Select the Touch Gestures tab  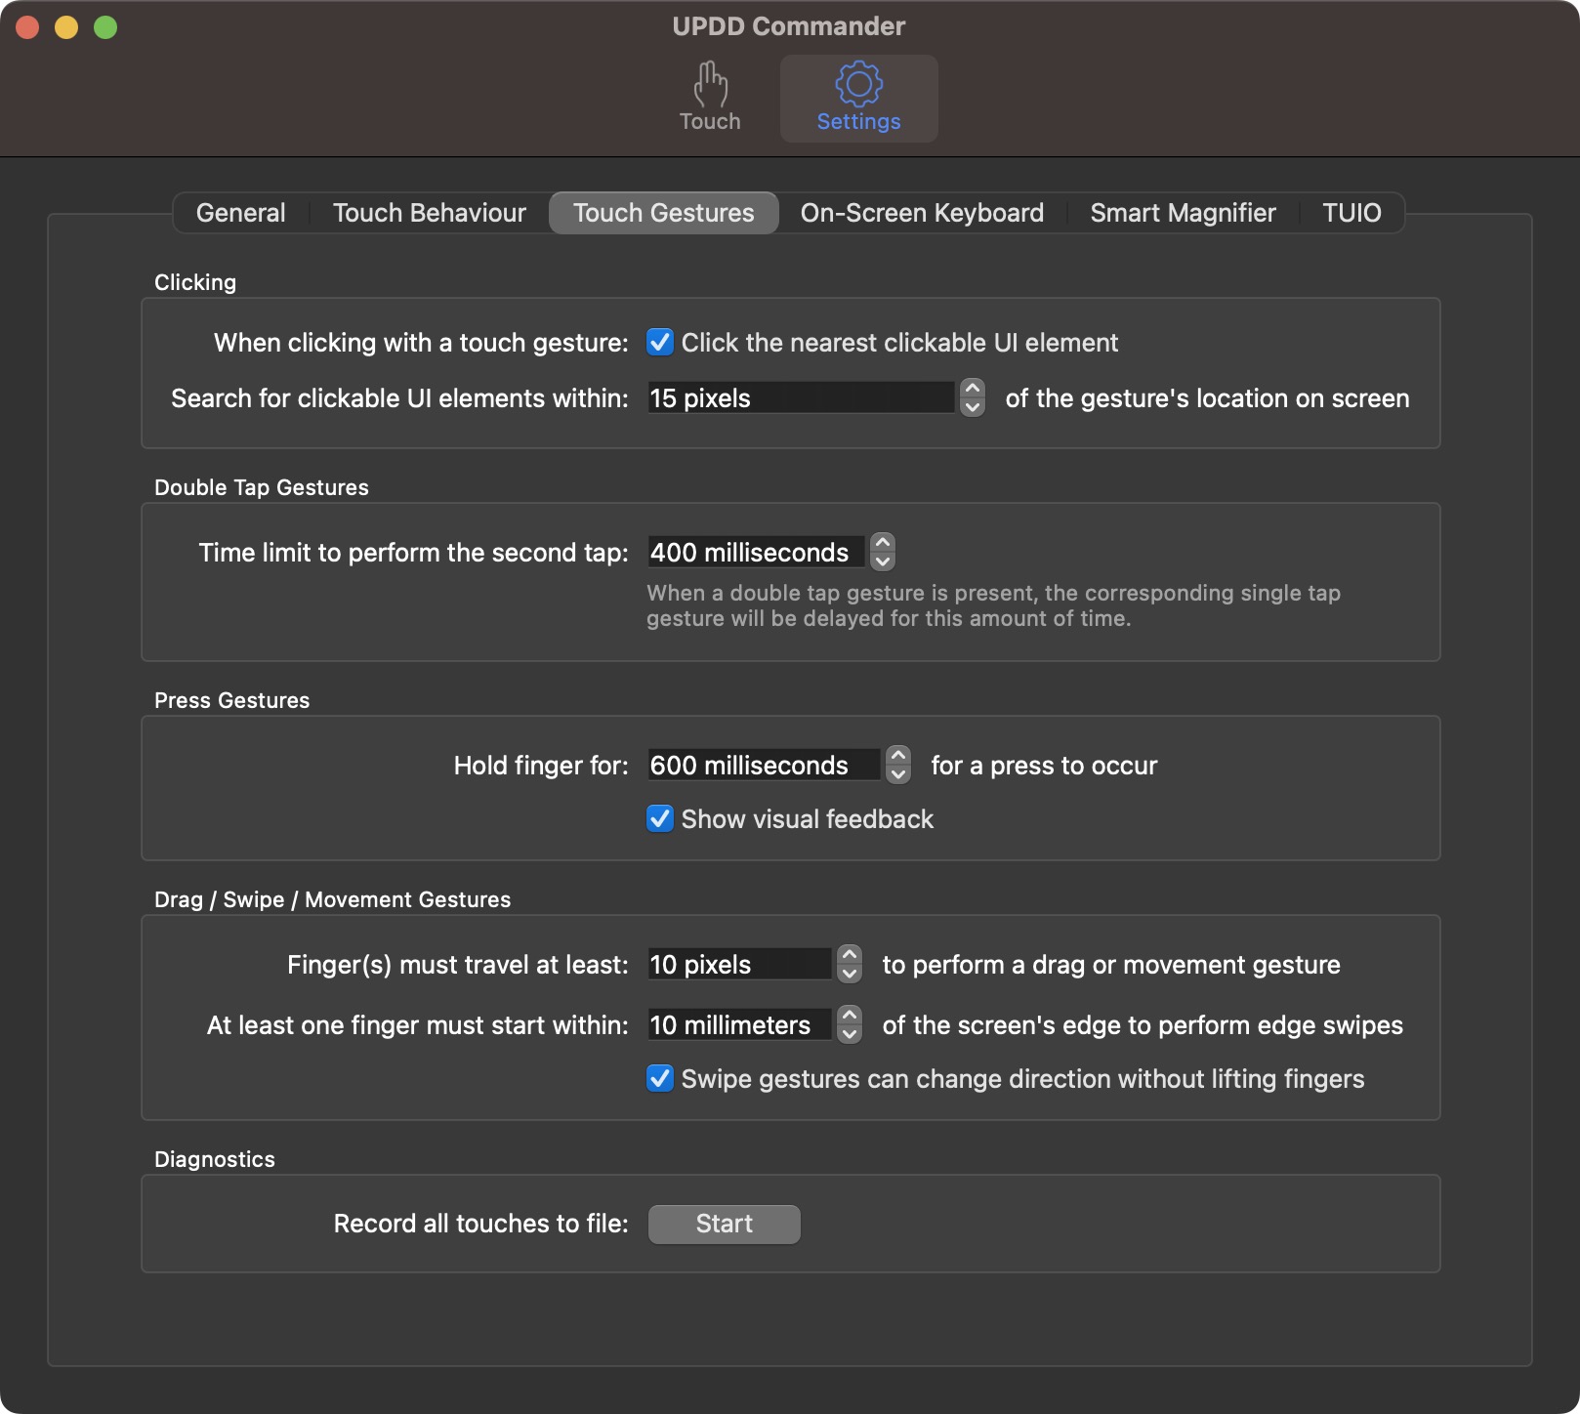click(664, 213)
